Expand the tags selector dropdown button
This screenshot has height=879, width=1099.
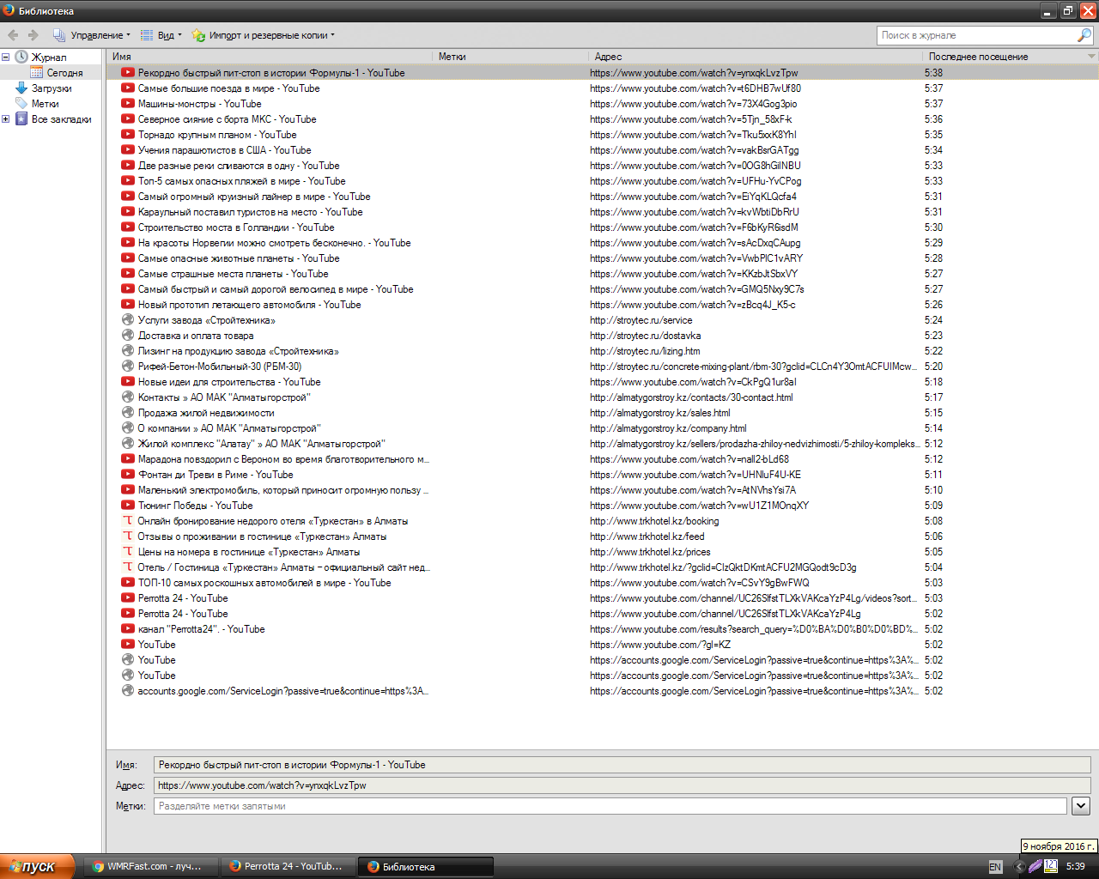pos(1081,806)
